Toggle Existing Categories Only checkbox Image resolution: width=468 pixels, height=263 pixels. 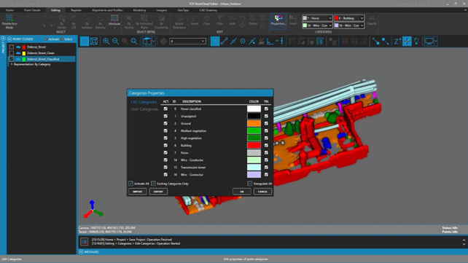153,184
